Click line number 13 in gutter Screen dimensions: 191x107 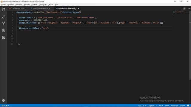(12, 44)
